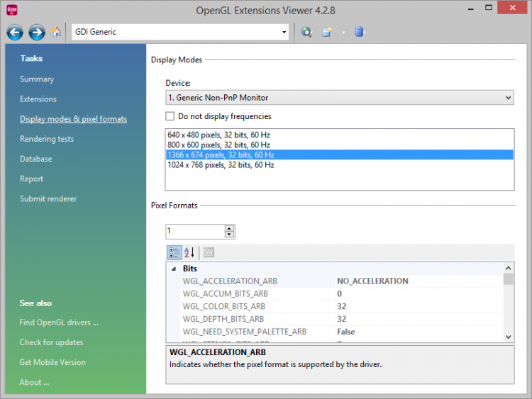Sort properties alphabetically with A-Z icon
The height and width of the screenshot is (399, 532).
pos(189,252)
